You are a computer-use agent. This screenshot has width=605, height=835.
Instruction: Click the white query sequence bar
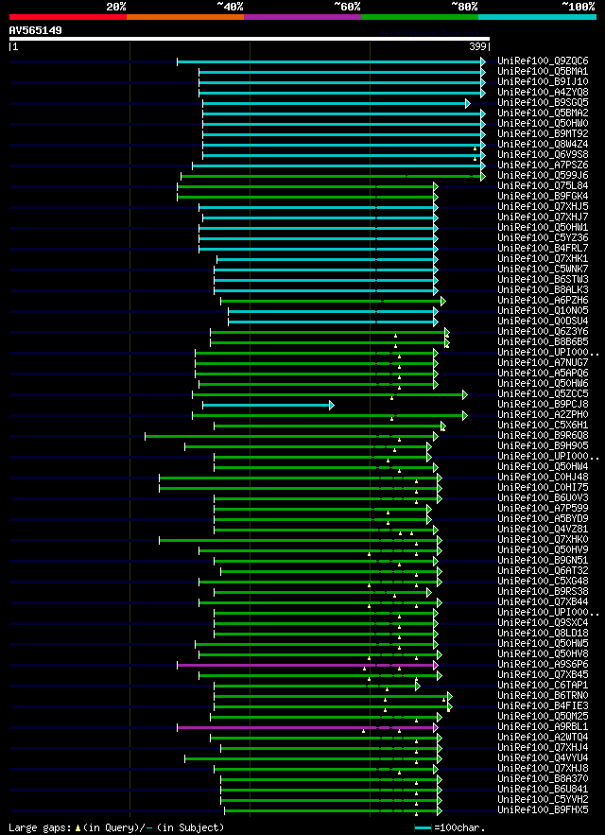click(x=249, y=39)
